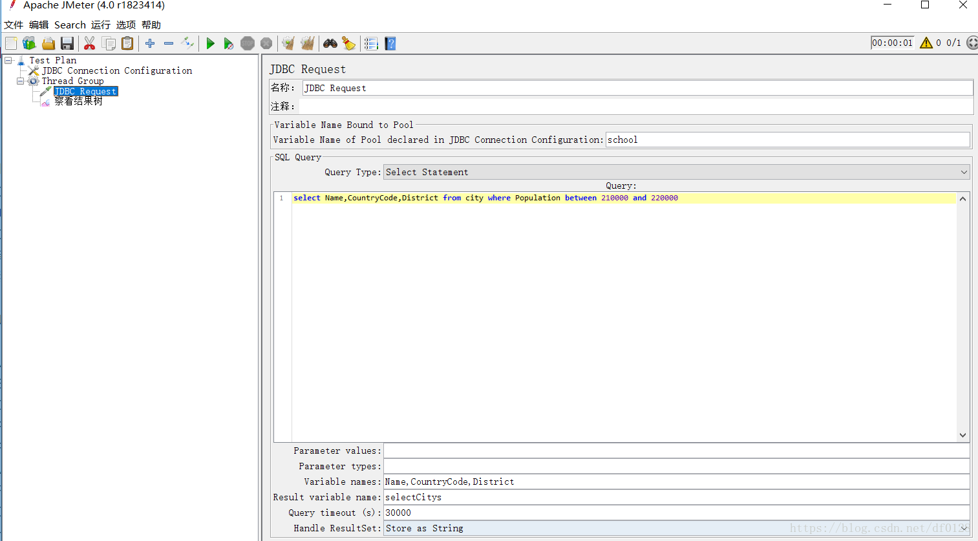This screenshot has width=978, height=541.
Task: Click the query editor scroll up arrow
Action: coord(962,198)
